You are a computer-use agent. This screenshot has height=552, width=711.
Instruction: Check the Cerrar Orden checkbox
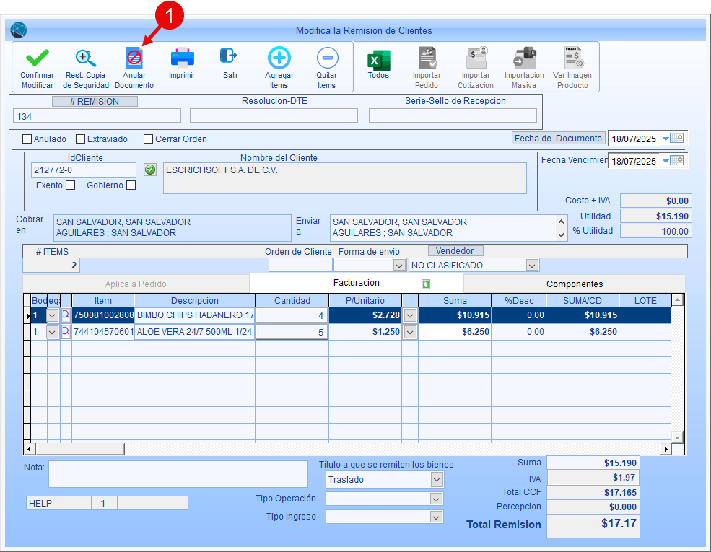pos(149,139)
